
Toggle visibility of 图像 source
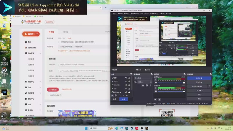126,78
